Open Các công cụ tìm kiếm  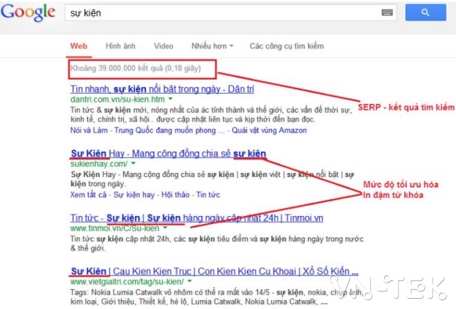pyautogui.click(x=287, y=46)
